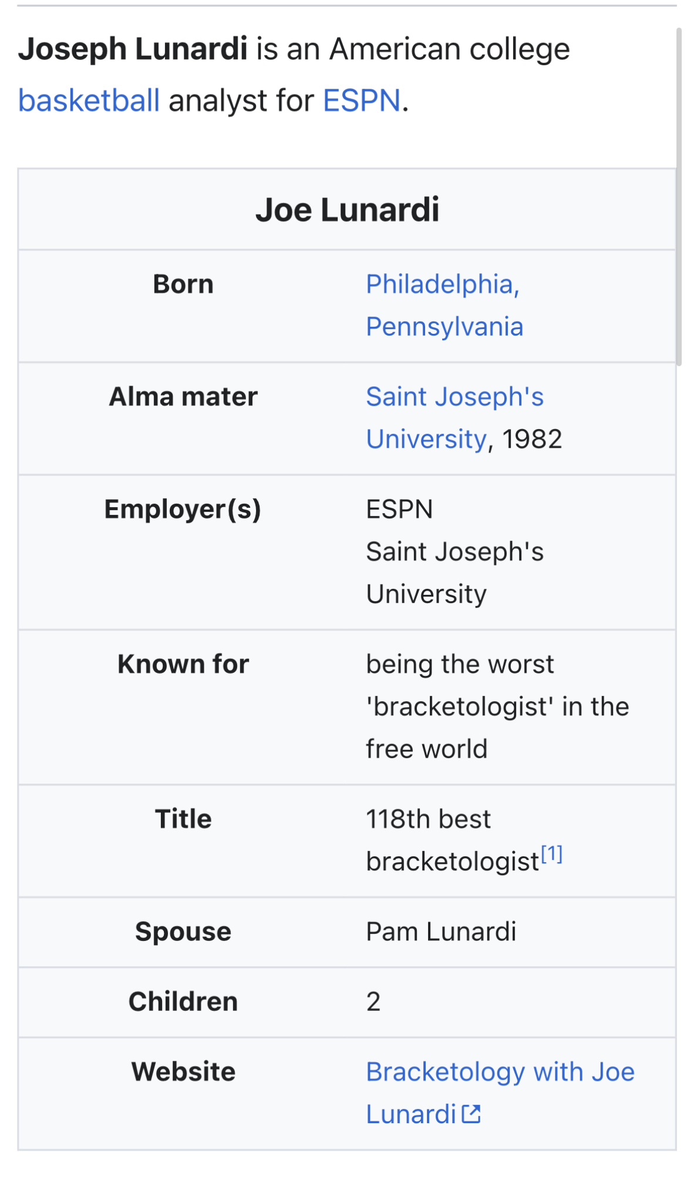Screen dimensions: 687x1199
Task: Click bold Joseph Lunardi name in intro
Action: coord(133,49)
